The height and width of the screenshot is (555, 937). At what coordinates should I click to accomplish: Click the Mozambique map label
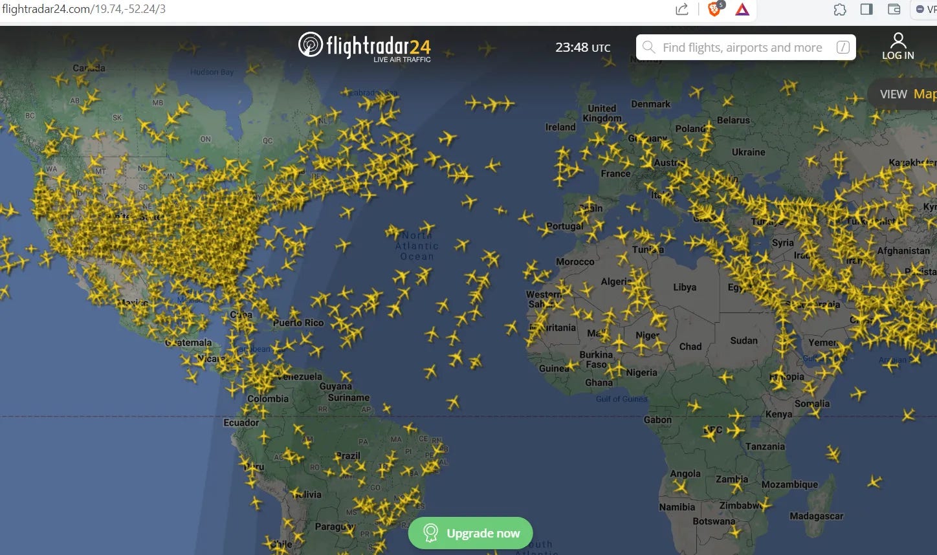coord(789,485)
